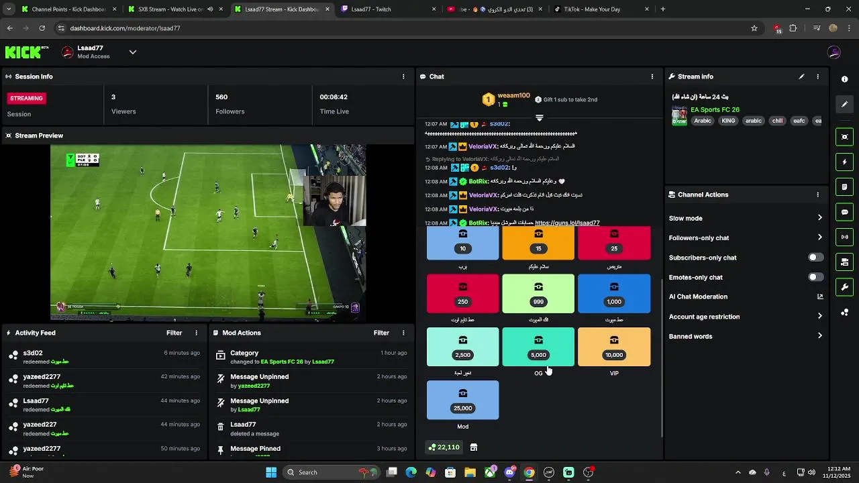859x483 pixels.
Task: Open rewards shop icon beside 22,110 points
Action: click(474, 447)
